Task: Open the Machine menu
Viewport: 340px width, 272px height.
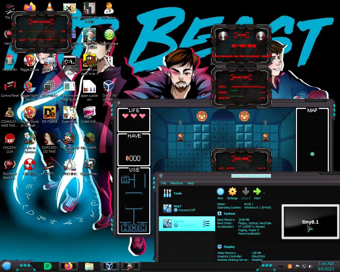Action: [177, 183]
